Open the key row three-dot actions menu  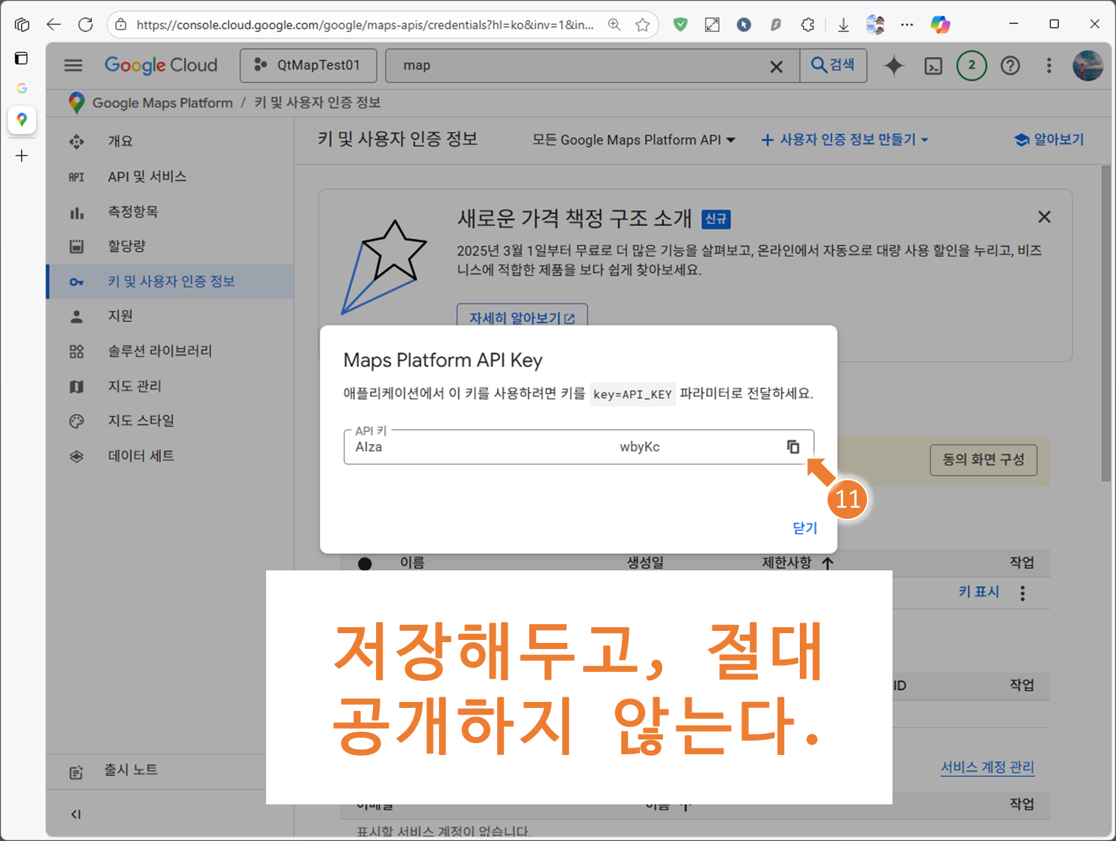(1023, 593)
